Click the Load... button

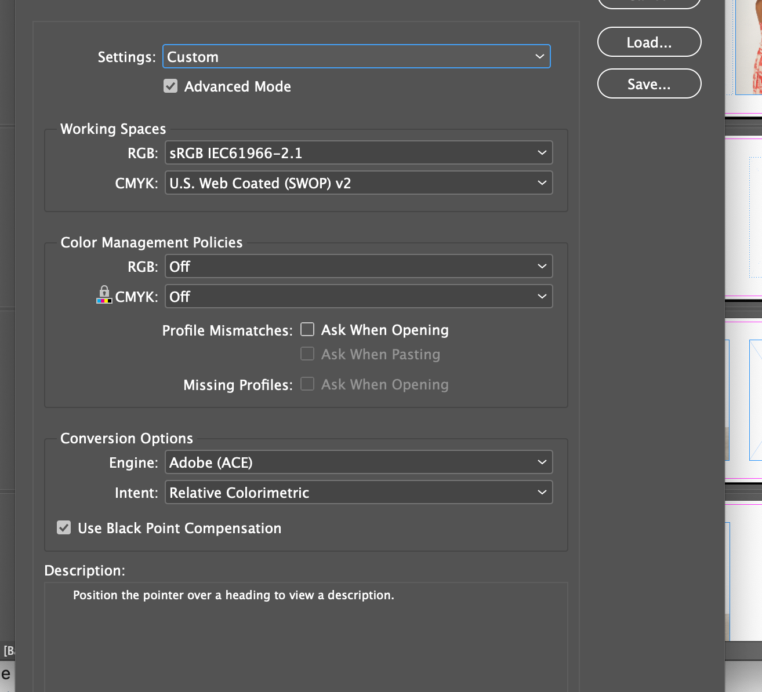pyautogui.click(x=649, y=42)
